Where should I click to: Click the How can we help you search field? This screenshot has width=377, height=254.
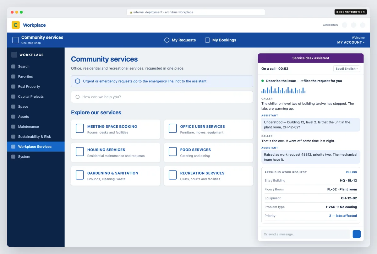(162, 97)
